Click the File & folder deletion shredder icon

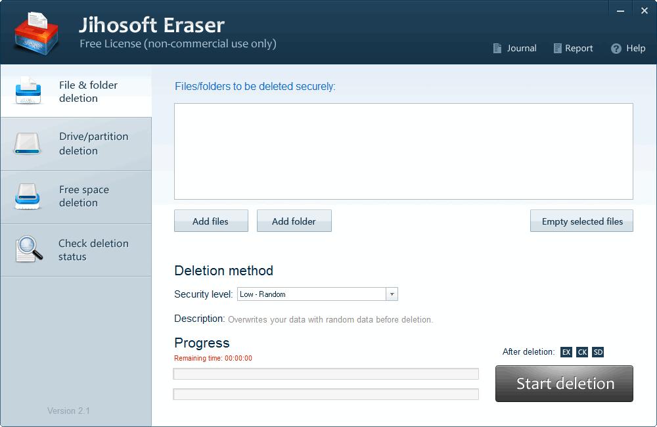28,91
